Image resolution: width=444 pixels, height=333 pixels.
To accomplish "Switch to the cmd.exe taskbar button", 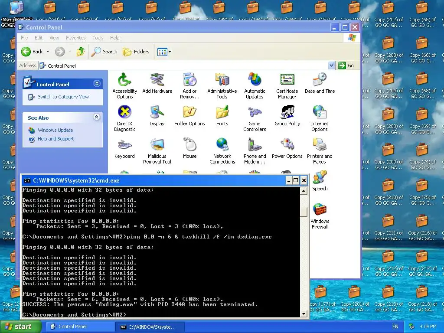I will coord(150,327).
